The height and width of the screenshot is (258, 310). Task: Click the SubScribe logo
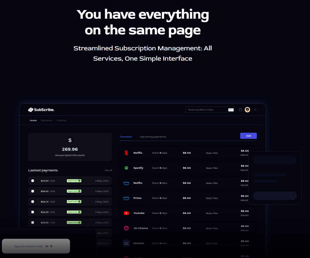41,110
